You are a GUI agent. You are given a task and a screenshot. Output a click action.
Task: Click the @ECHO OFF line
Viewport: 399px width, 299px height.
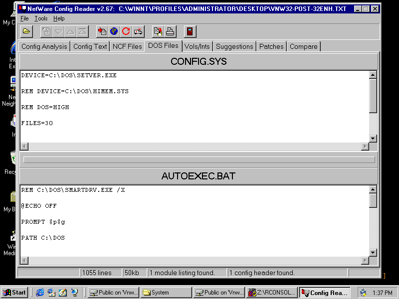39,206
